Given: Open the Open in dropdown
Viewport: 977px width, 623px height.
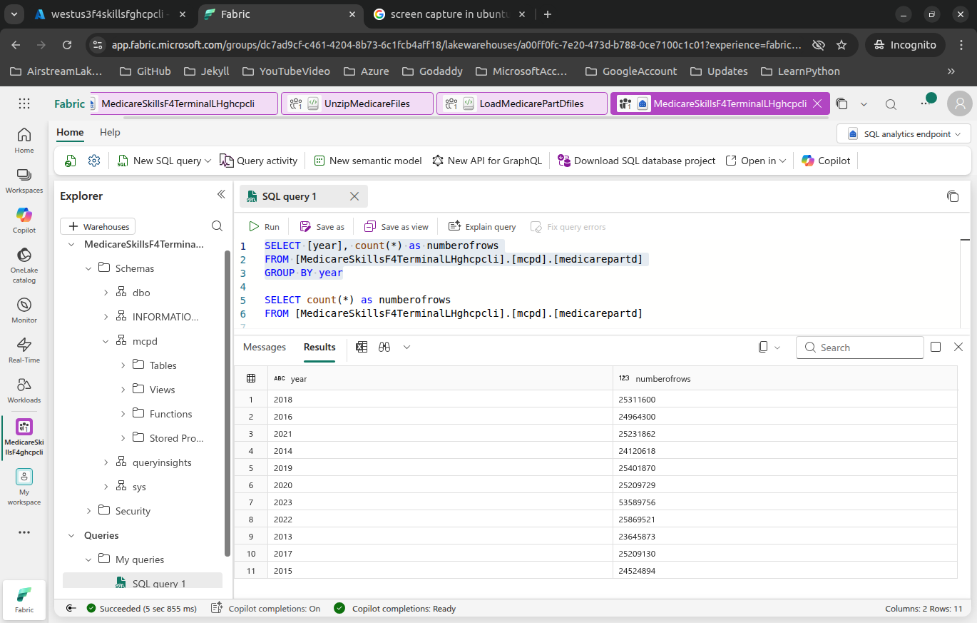Looking at the screenshot, I should coord(756,161).
